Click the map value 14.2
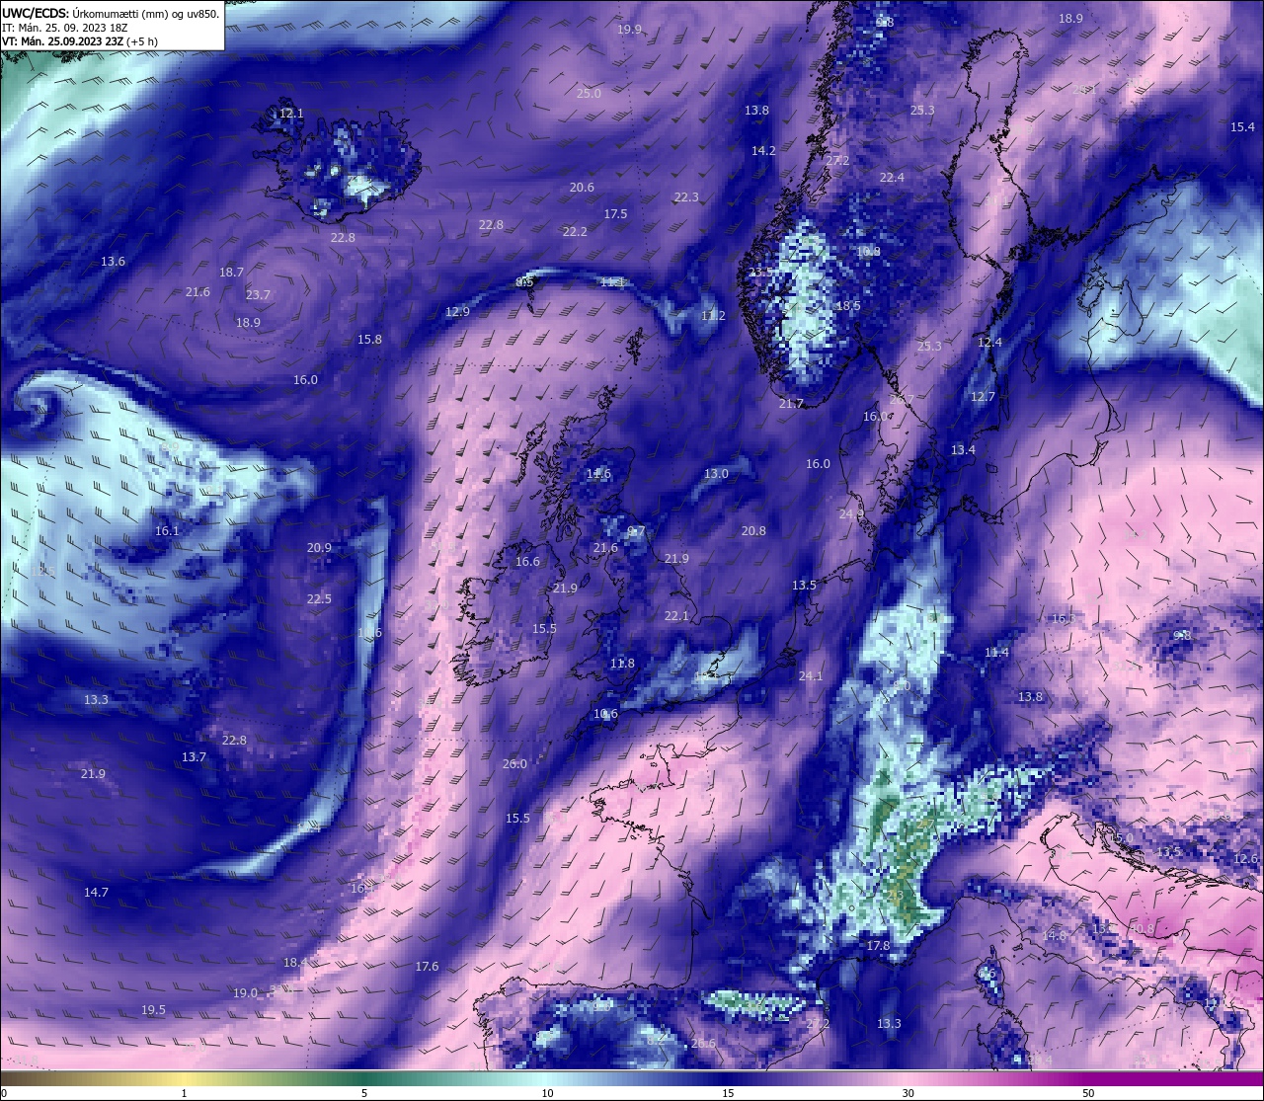This screenshot has height=1101, width=1264. coord(763,151)
